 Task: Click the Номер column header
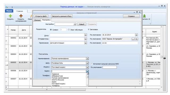(x=13, y=30)
